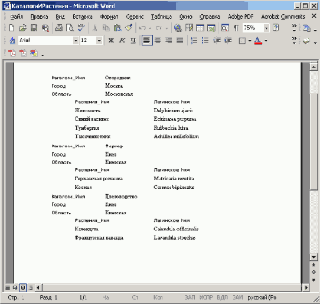Screen dimensions: 320x304
Task: Open the Arial font name dropdown
Action: coord(76,40)
